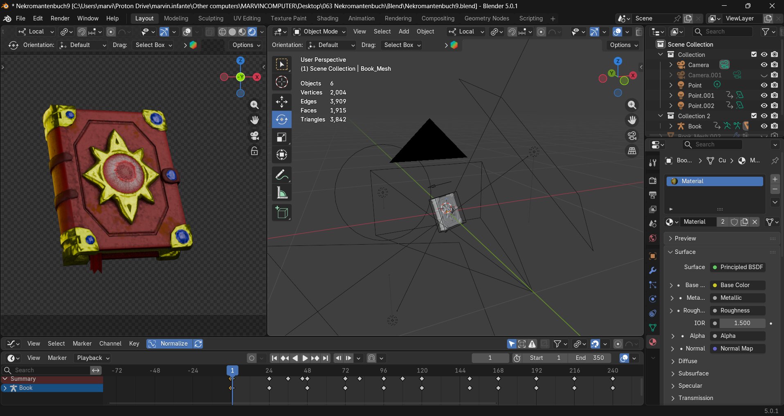Expand the Book channel in timeline
Image resolution: width=784 pixels, height=416 pixels.
(5, 388)
